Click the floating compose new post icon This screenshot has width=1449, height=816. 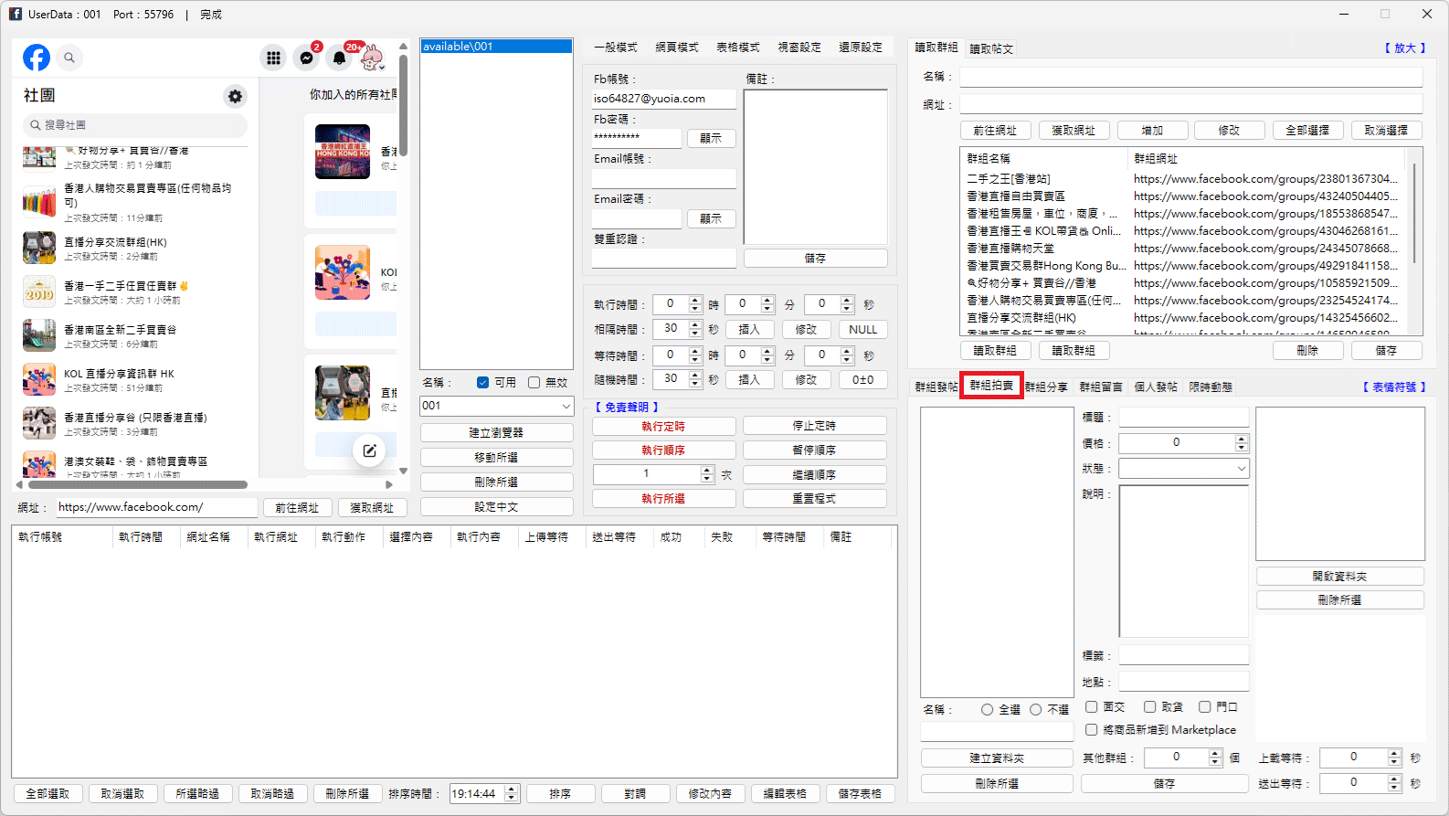(x=369, y=450)
